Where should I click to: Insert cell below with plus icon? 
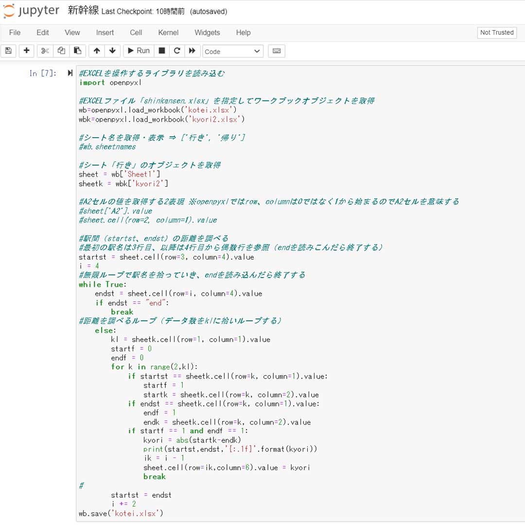pyautogui.click(x=26, y=51)
